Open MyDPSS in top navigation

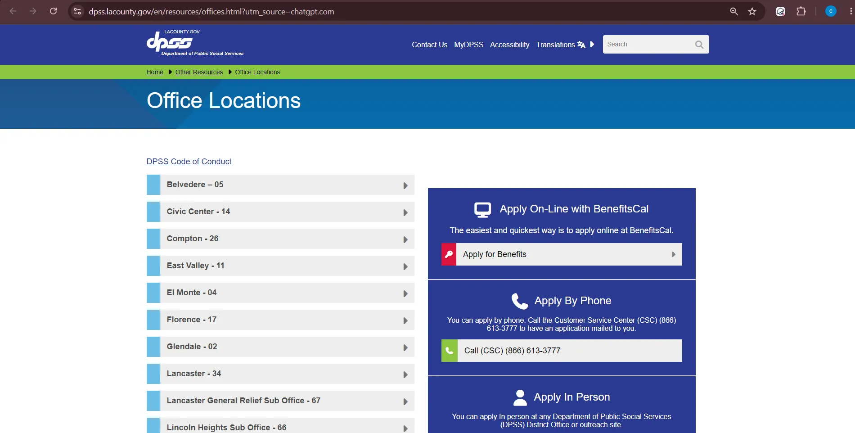click(468, 45)
